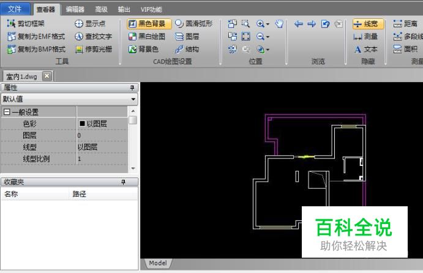Click the 35° rotate view icon

(x=232, y=49)
